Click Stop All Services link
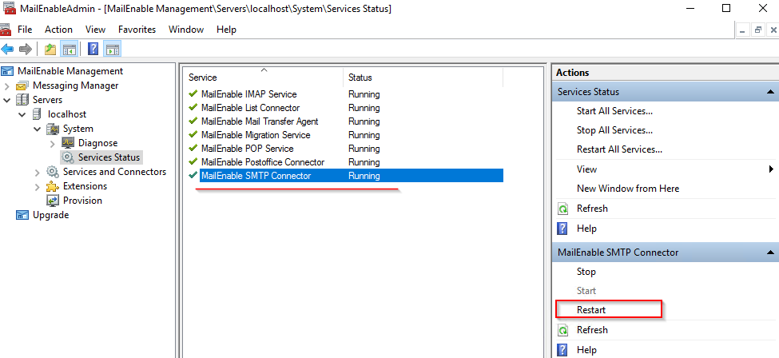 614,130
